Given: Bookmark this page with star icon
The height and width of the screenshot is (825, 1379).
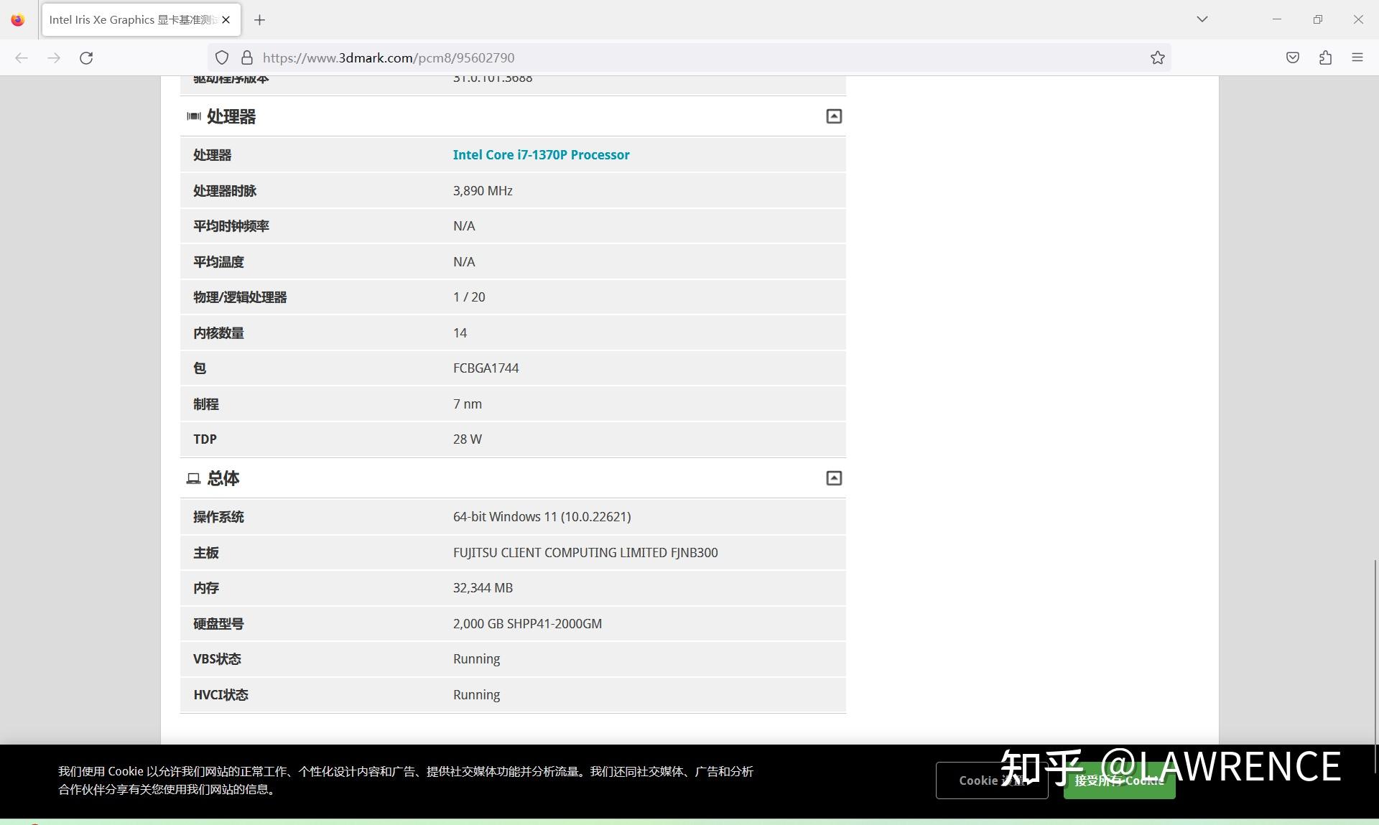Looking at the screenshot, I should click(1157, 58).
